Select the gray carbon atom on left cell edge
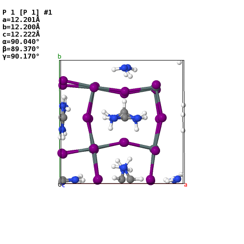Image resolution: width=244 pixels, height=244 pixels. click(x=63, y=117)
